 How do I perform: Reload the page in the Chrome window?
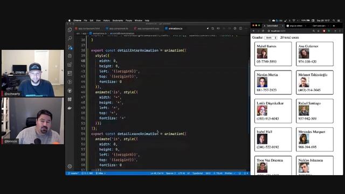(263, 31)
